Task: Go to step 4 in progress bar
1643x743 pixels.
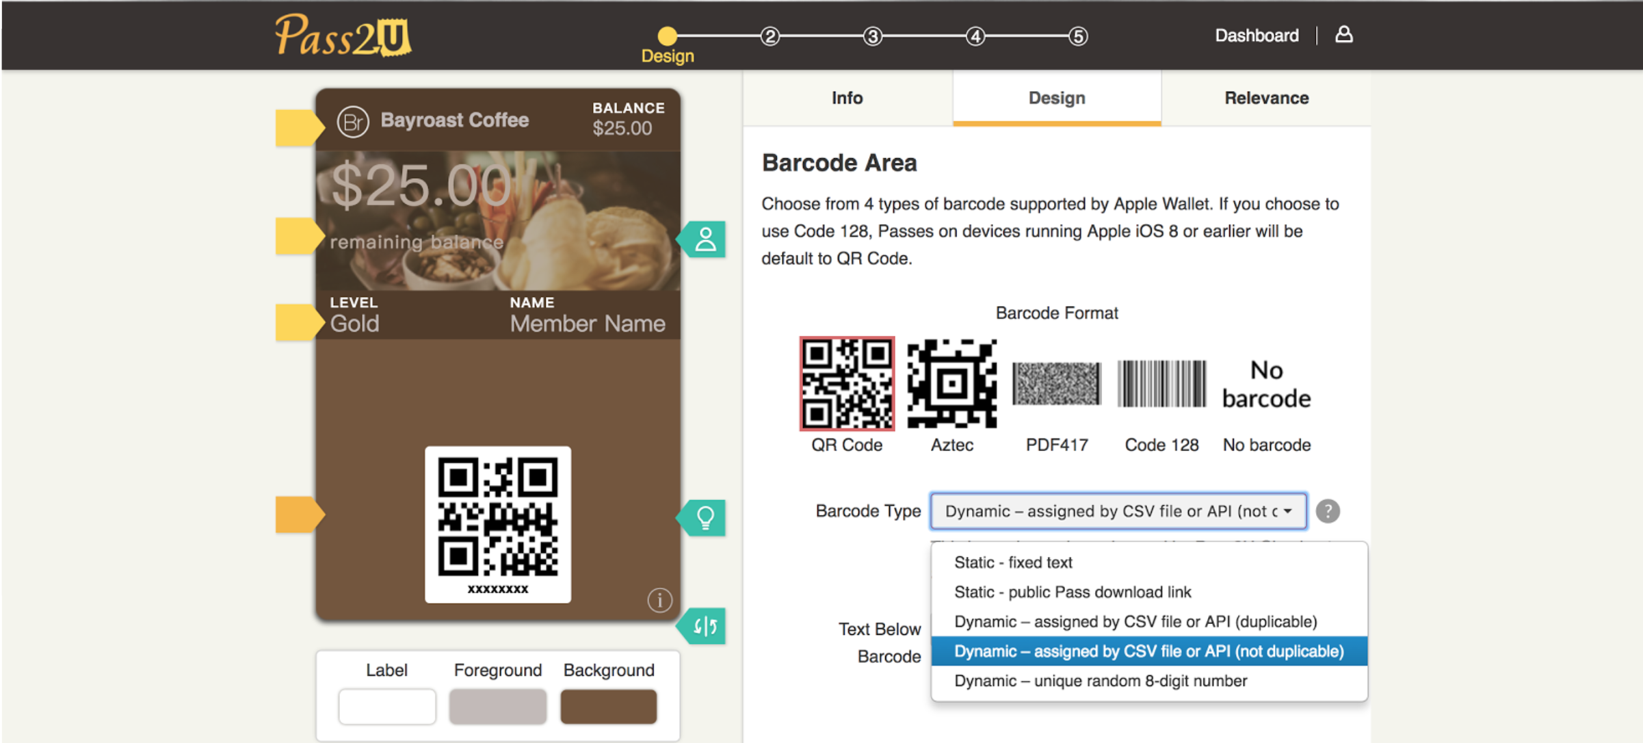Action: 975,36
